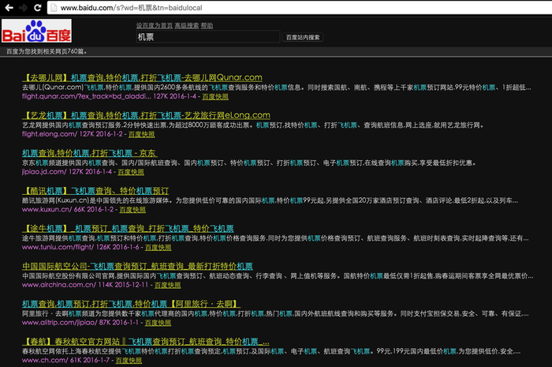This screenshot has width=552, height=367.
Task: Click the Tuniu description starting 途牛旅游网提供
Action: [x=275, y=238]
